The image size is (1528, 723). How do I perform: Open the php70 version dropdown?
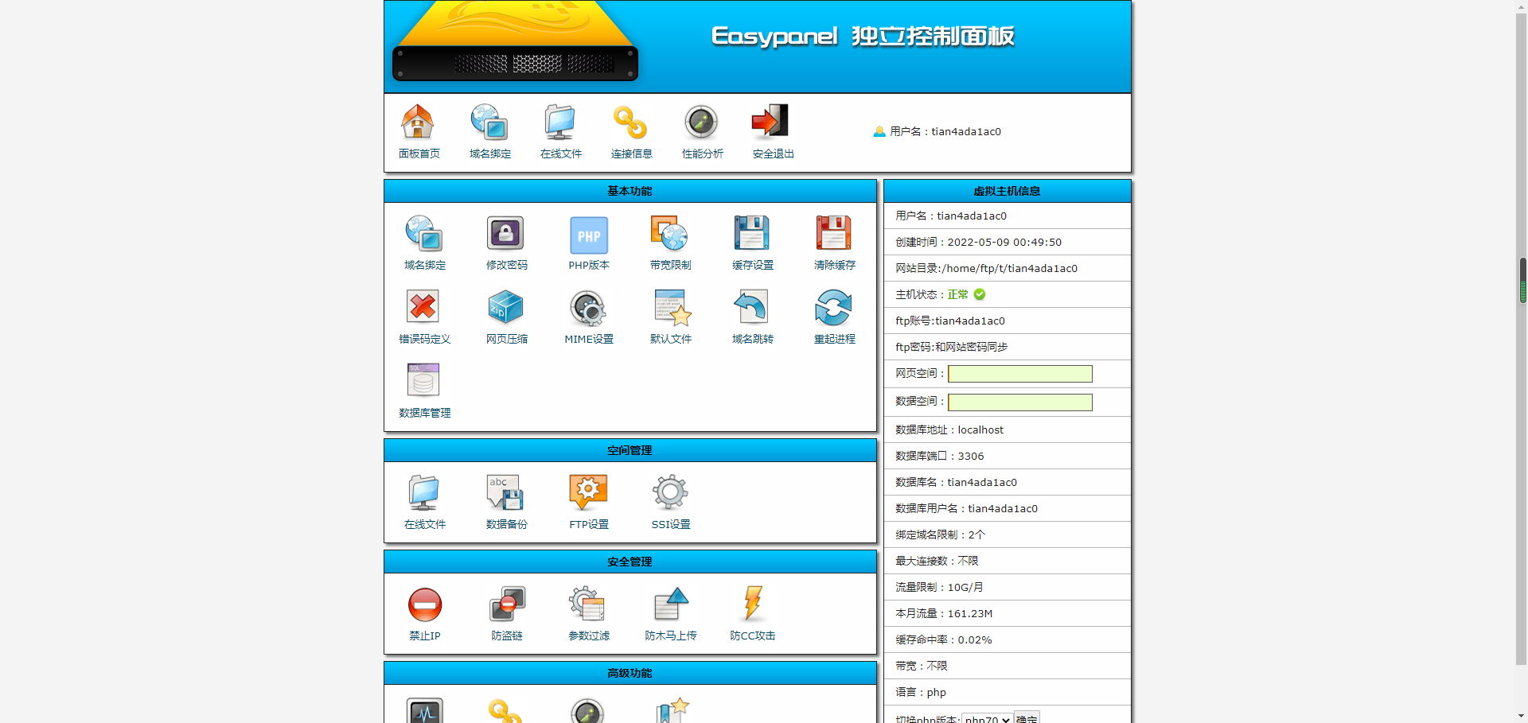coord(987,718)
